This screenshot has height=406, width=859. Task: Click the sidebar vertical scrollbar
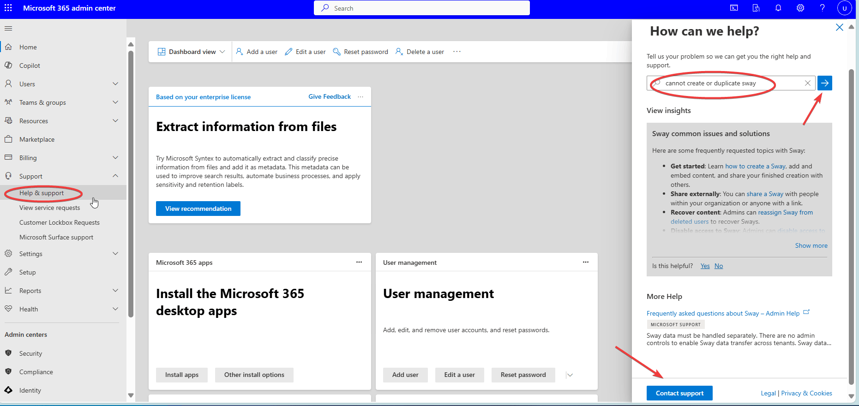(131, 185)
